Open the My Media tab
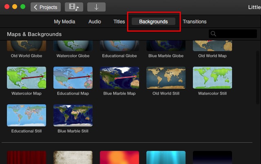The width and height of the screenshot is (261, 164). tap(64, 22)
